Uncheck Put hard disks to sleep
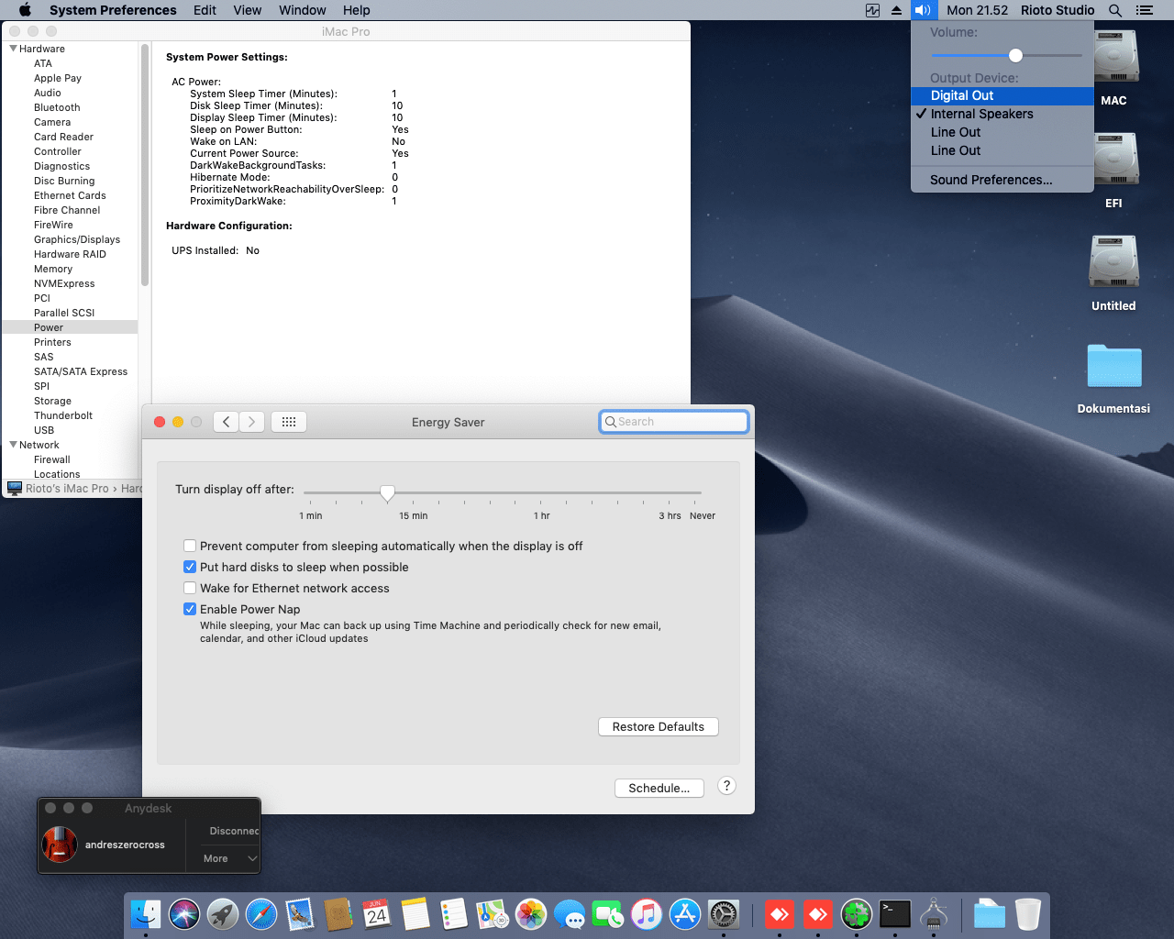Image resolution: width=1174 pixels, height=939 pixels. pyautogui.click(x=190, y=567)
